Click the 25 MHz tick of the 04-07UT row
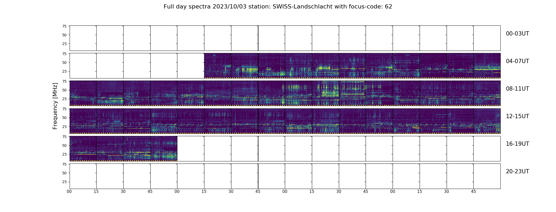The height and width of the screenshot is (212, 556). pos(64,71)
